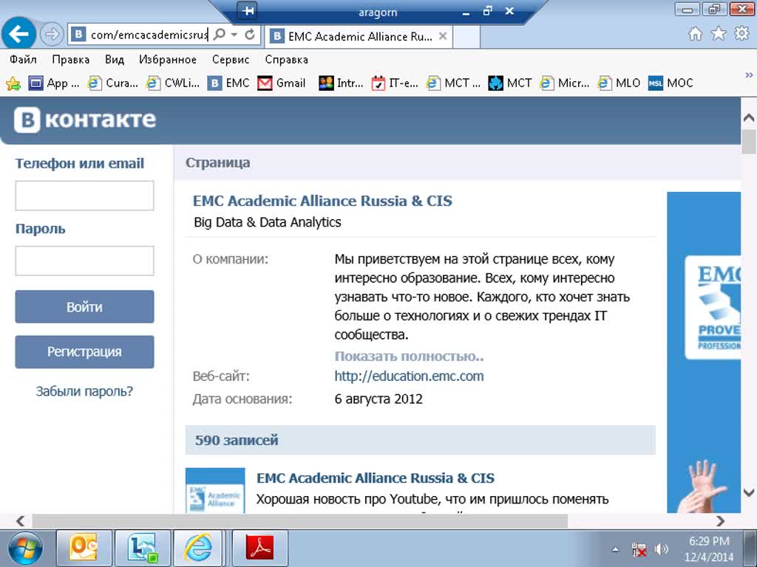757x567 pixels.
Task: Open the MCT bookmark with blue icon
Action: tap(510, 83)
